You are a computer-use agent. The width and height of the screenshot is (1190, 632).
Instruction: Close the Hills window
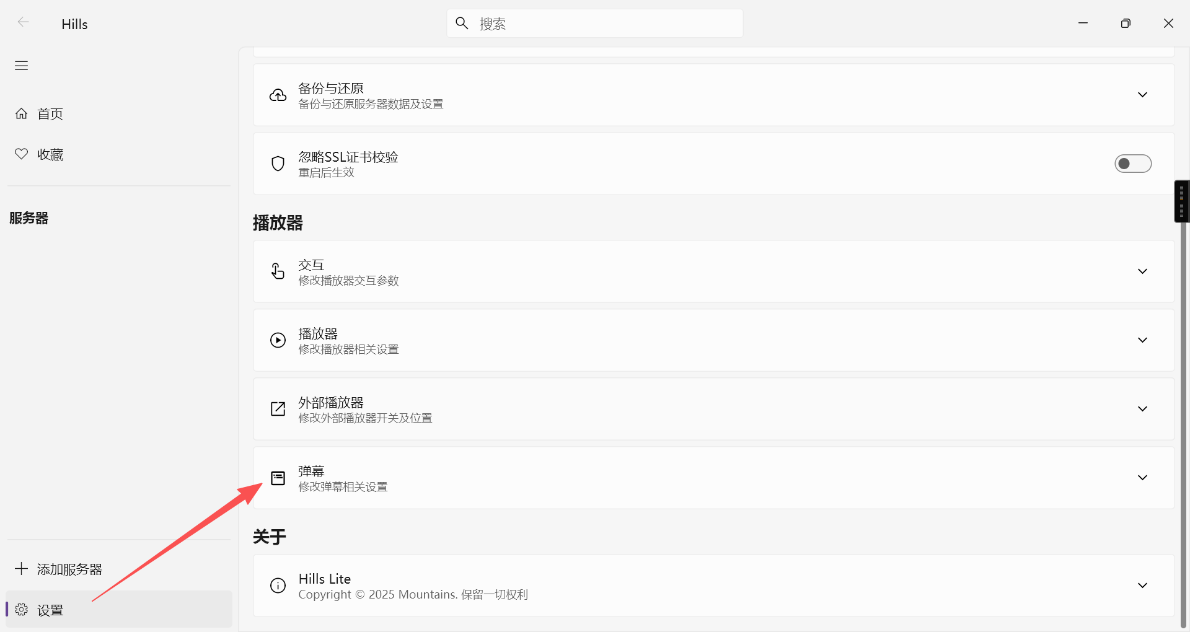(x=1168, y=23)
